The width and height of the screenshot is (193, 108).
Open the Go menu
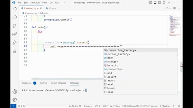click(x=51, y=3)
